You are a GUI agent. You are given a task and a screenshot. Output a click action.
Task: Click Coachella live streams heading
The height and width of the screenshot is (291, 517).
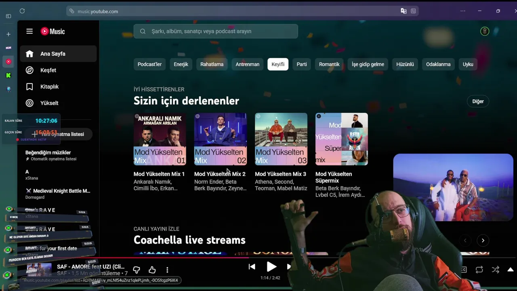(189, 240)
